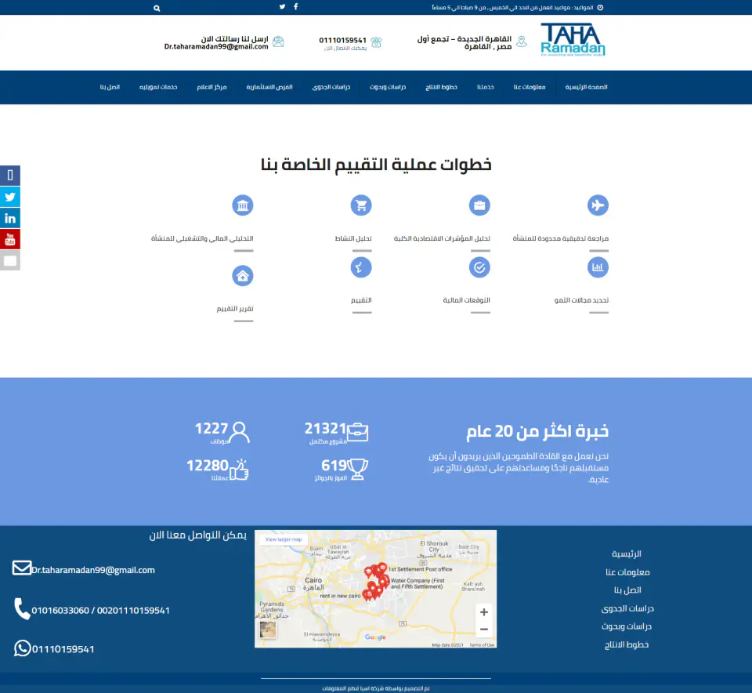Click the bank icon above التحليل المالي والتشغيلي
The height and width of the screenshot is (693, 752).
pos(243,205)
